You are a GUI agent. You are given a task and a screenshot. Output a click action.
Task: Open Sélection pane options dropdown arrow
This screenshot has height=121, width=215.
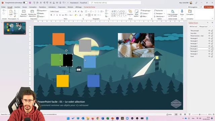coord(208,23)
